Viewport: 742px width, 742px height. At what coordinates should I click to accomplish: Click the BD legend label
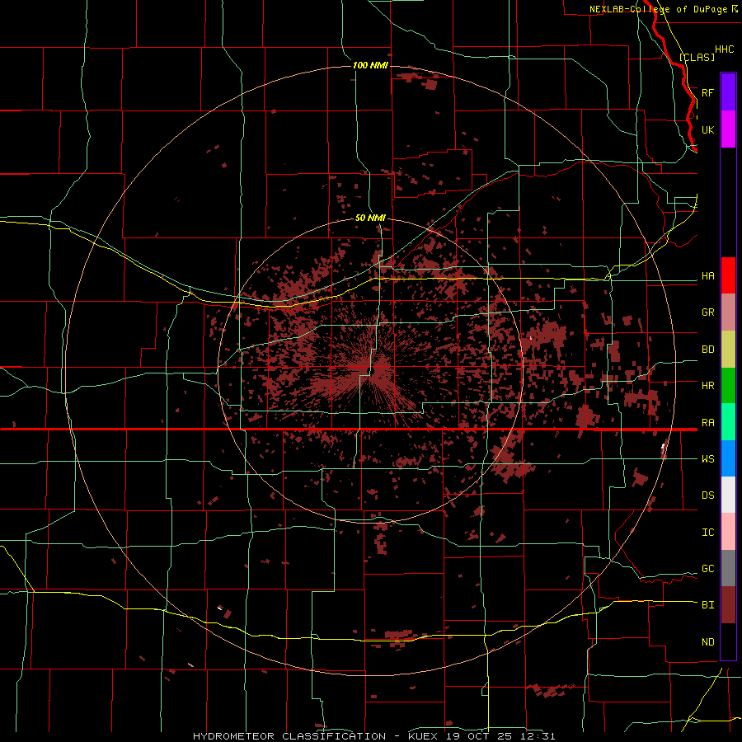tap(707, 350)
